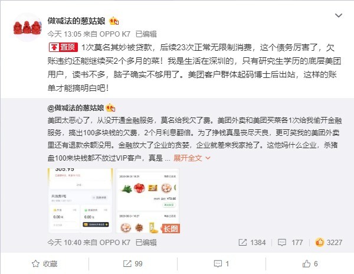Open the first bill screenshot thumbnail

click(80, 201)
